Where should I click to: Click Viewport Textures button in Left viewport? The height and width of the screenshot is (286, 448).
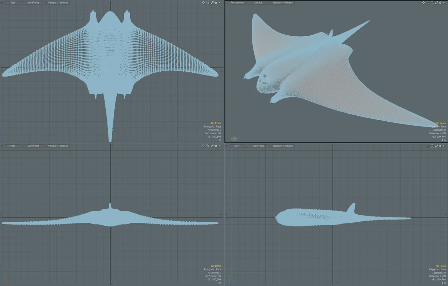[x=283, y=146]
